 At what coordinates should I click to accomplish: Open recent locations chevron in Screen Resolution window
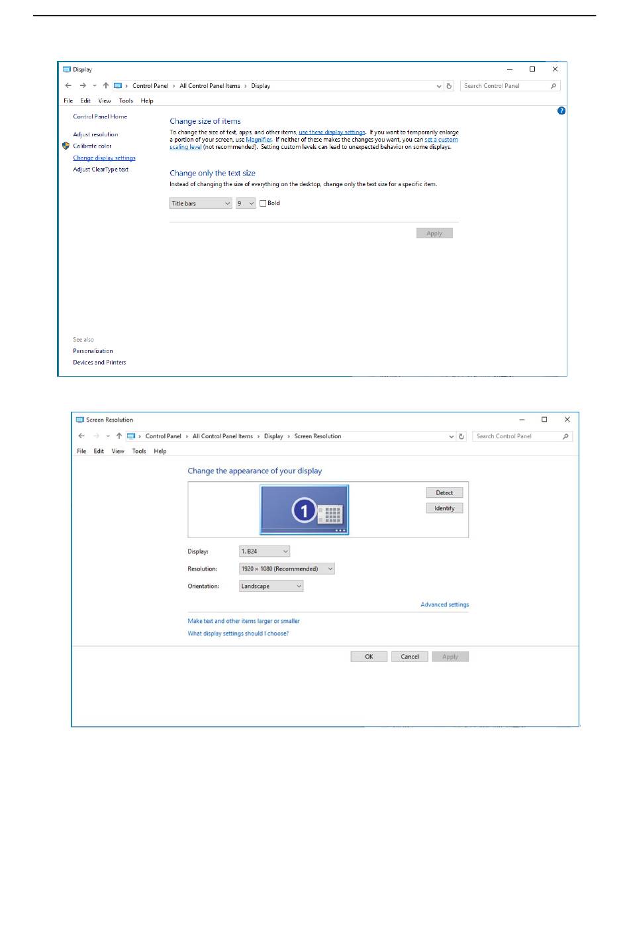point(108,436)
